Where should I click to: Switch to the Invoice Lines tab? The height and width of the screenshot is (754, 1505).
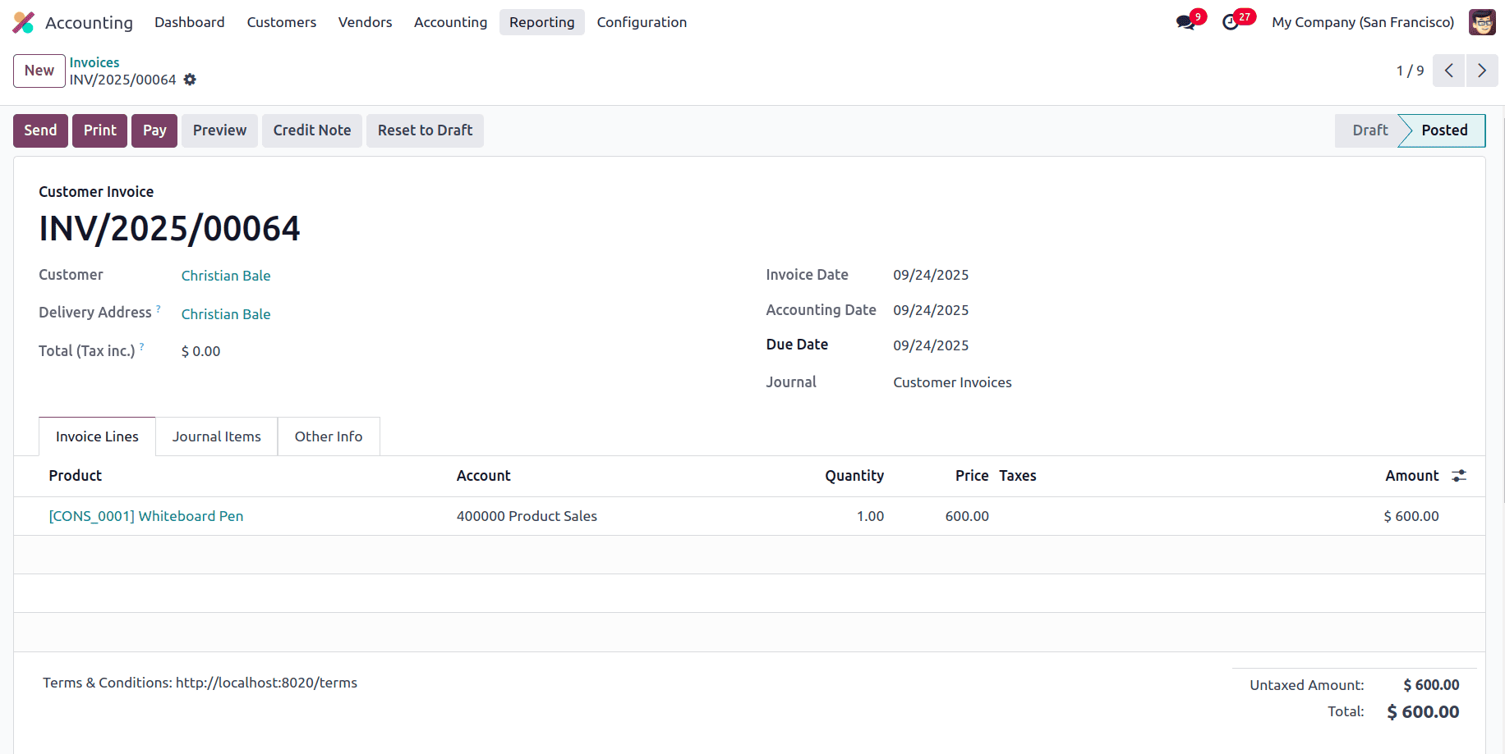(97, 436)
